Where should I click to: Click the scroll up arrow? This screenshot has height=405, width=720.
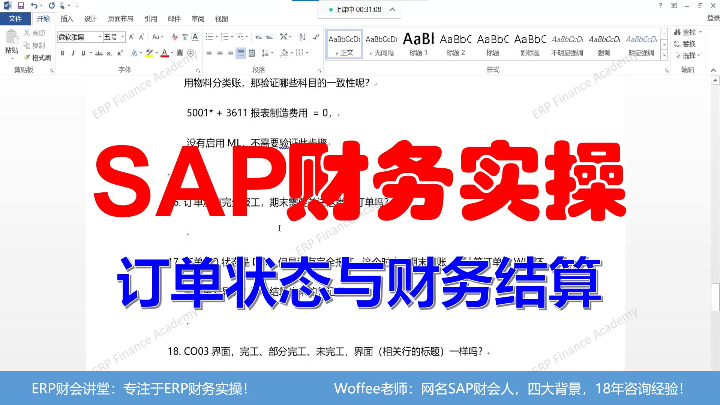(x=715, y=80)
